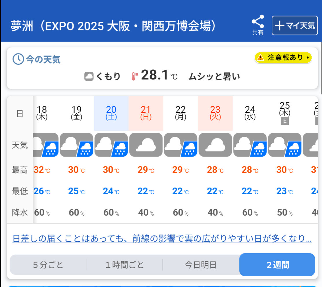Click the clock icon beside 今の天気
The height and width of the screenshot is (287, 322).
[x=18, y=59]
